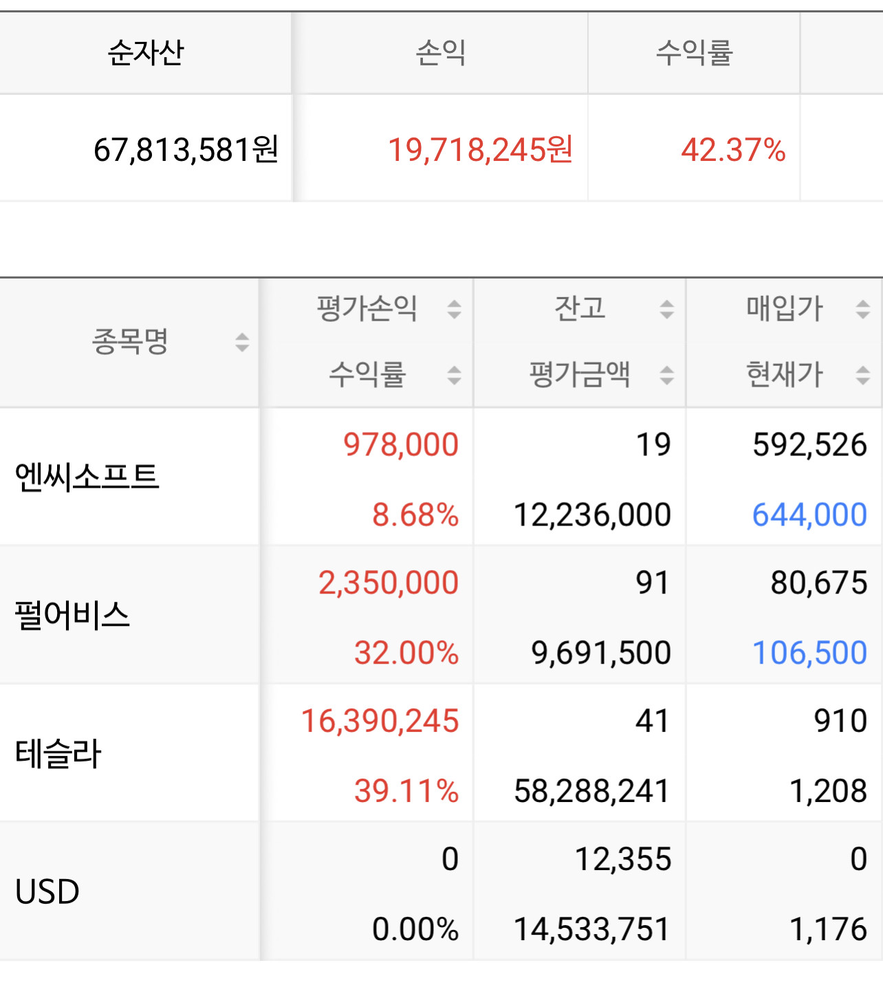Click the 수익률 sort arrows in table header

454,376
